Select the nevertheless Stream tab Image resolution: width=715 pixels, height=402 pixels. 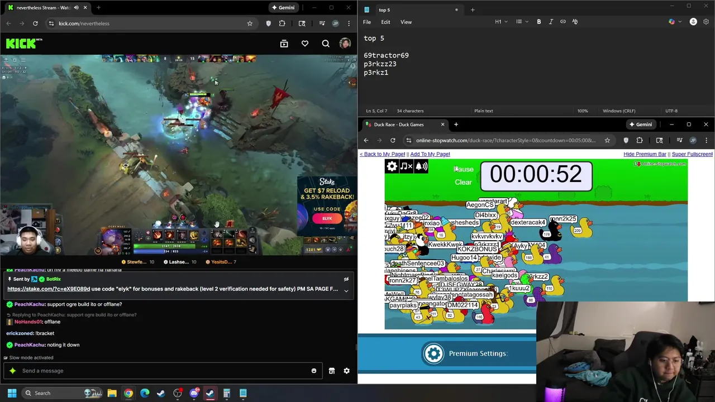coord(46,8)
